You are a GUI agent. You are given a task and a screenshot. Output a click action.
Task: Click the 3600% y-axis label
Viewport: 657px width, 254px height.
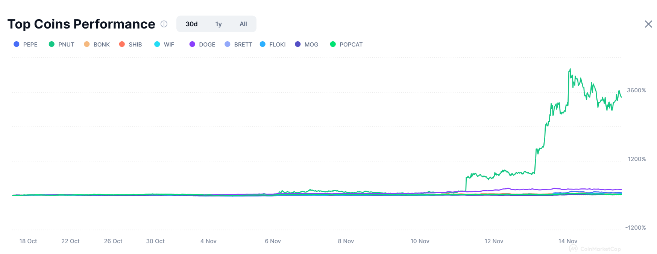pyautogui.click(x=636, y=90)
